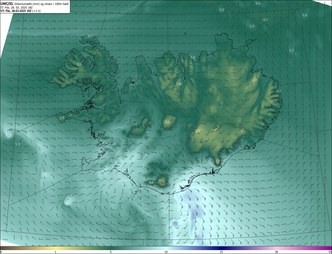The width and height of the screenshot is (332, 254).
Task: Click the 3.1 value on Hofsjökull glacier
Action: pyautogui.click(x=167, y=122)
